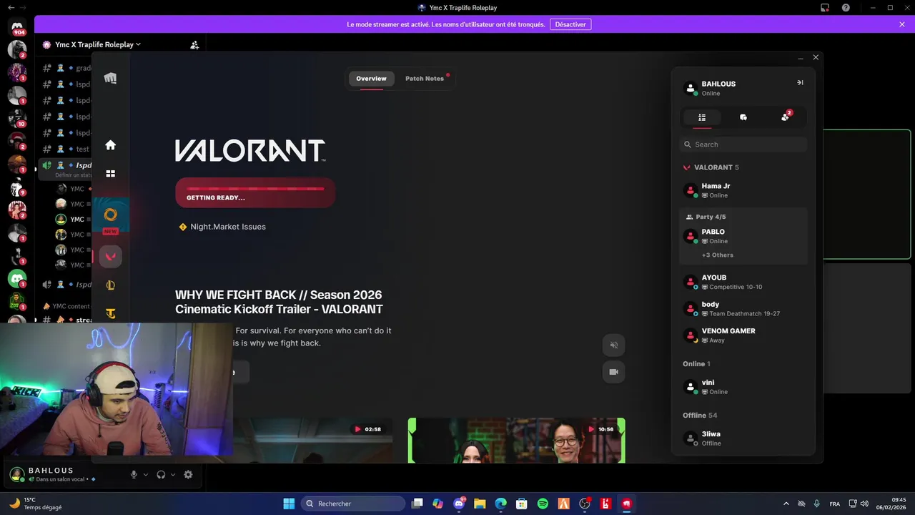Select online friend vini
The height and width of the screenshot is (515, 915).
tap(743, 387)
